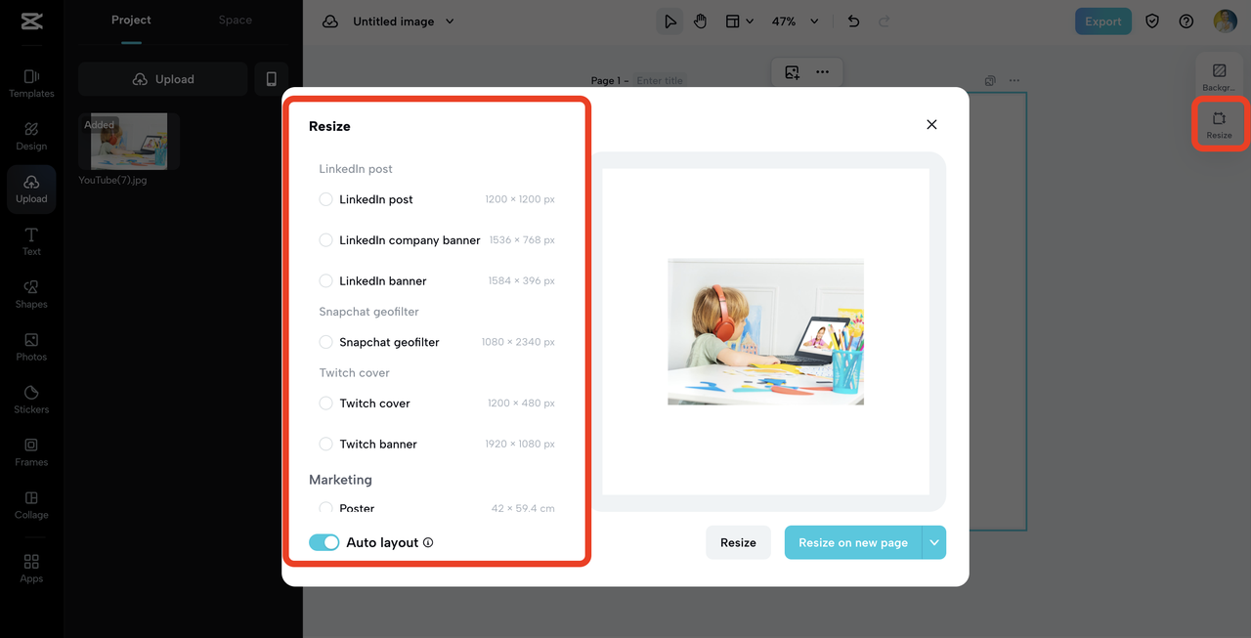Screen dimensions: 1251x638
Task: Switch to the Space tab
Action: [236, 20]
